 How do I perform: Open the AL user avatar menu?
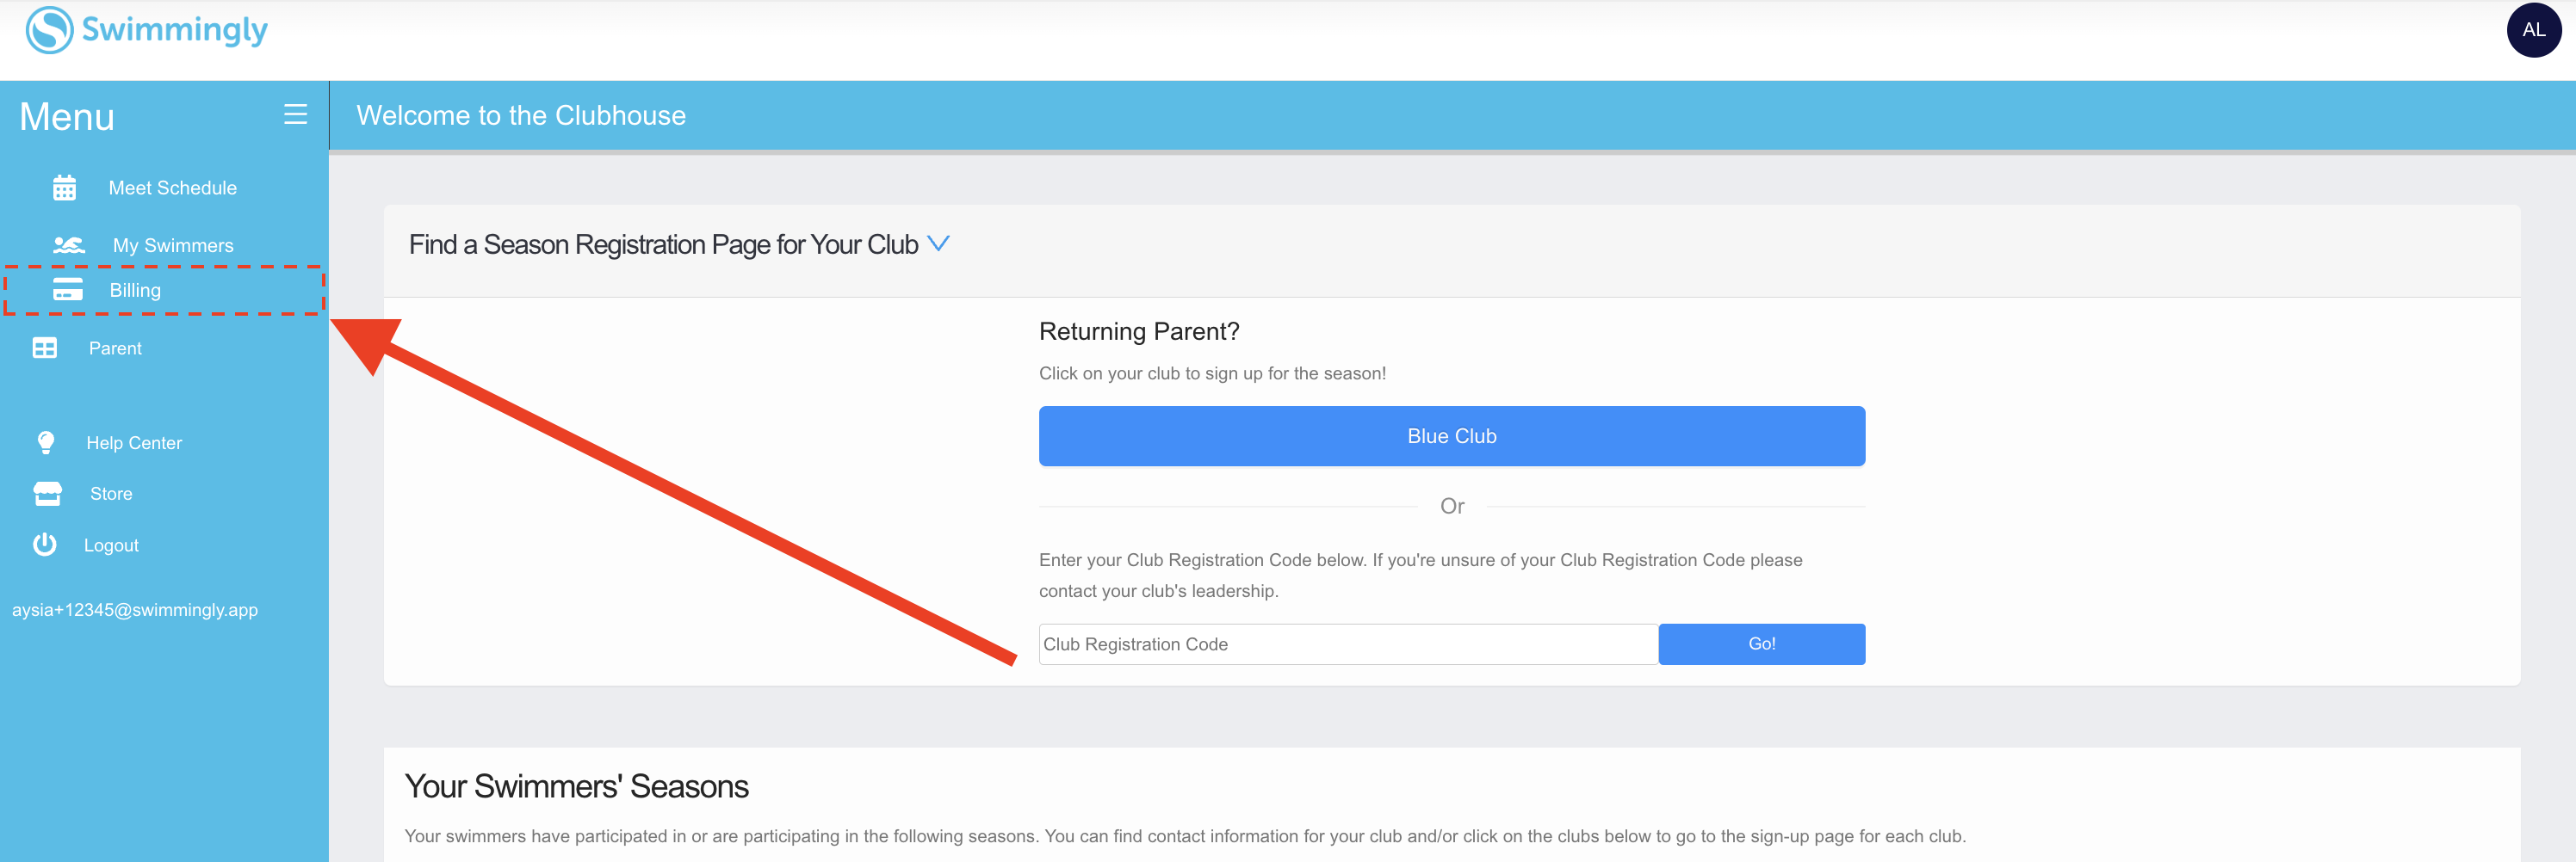click(x=2533, y=30)
